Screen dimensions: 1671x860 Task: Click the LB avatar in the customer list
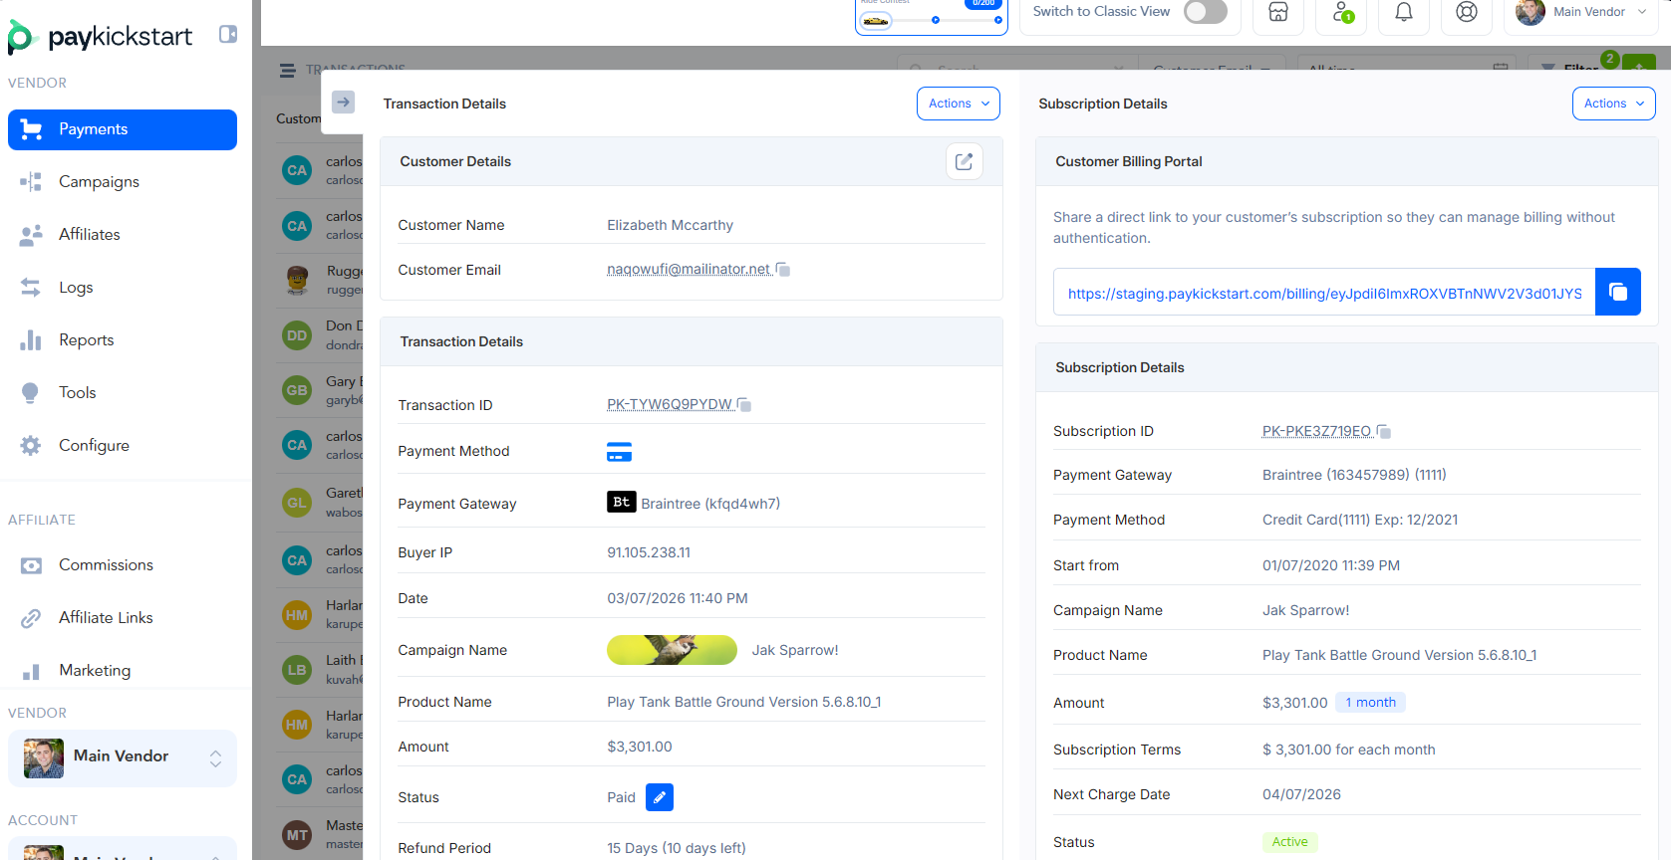point(297,670)
